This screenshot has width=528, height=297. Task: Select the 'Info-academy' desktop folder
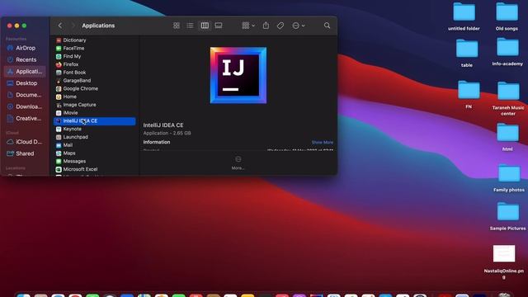click(507, 52)
